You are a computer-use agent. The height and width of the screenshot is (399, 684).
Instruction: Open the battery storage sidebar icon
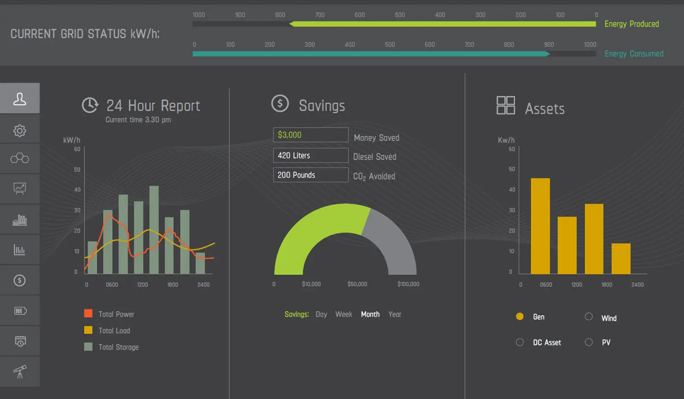(x=20, y=311)
